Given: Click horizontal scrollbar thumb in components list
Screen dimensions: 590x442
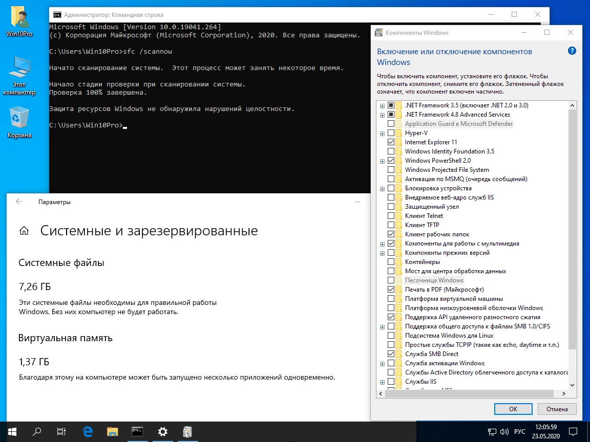Looking at the screenshot, I should tap(469, 393).
